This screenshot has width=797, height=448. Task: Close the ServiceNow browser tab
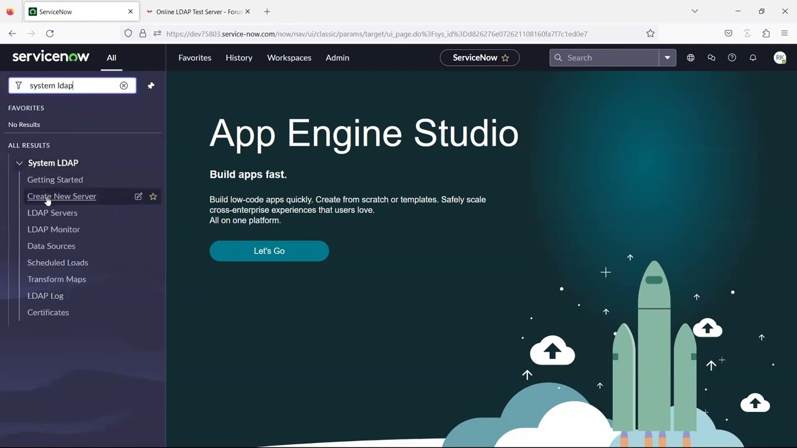click(130, 11)
